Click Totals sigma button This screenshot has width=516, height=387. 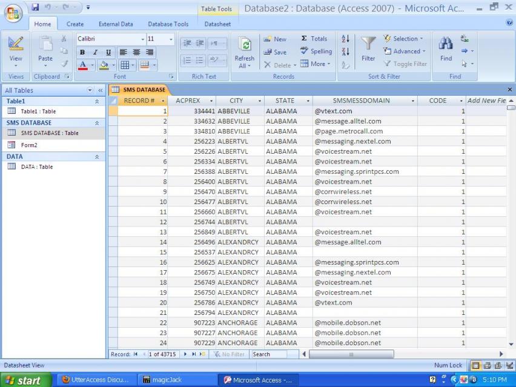314,39
